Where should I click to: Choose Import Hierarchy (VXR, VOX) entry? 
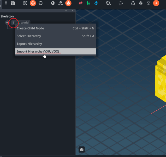56,51
